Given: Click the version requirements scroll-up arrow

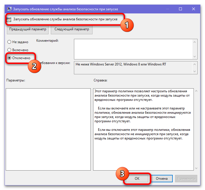Looking at the screenshot, I should (x=194, y=64).
